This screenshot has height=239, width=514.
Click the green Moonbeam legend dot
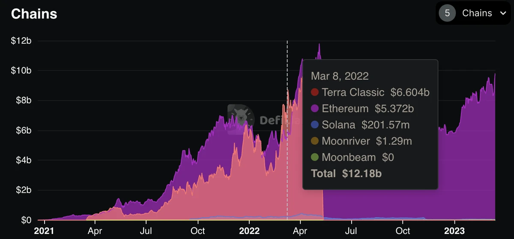[x=315, y=157]
